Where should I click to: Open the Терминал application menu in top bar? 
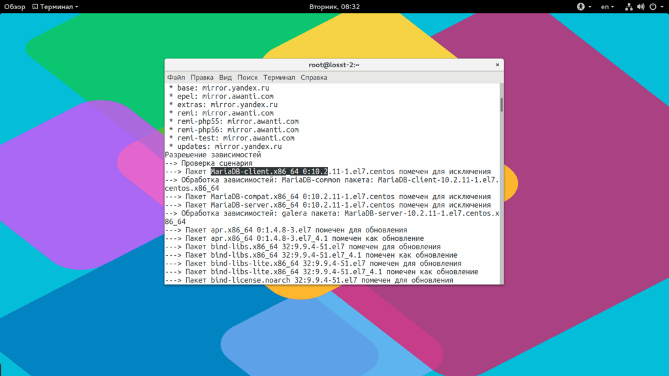[x=56, y=7]
